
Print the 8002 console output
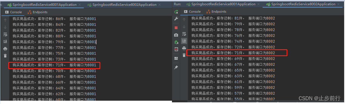[x=184, y=48]
